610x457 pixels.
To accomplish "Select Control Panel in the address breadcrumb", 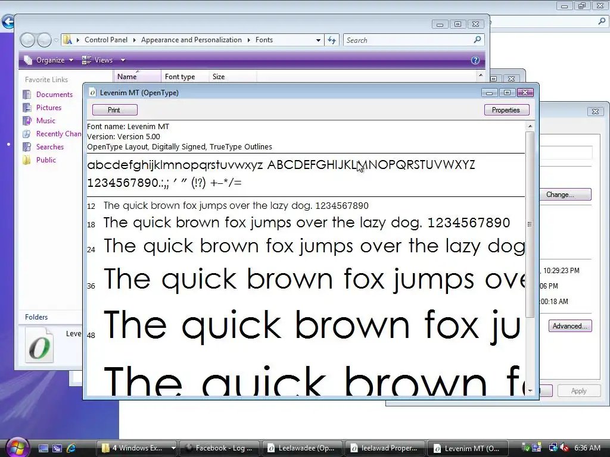I will pos(106,40).
